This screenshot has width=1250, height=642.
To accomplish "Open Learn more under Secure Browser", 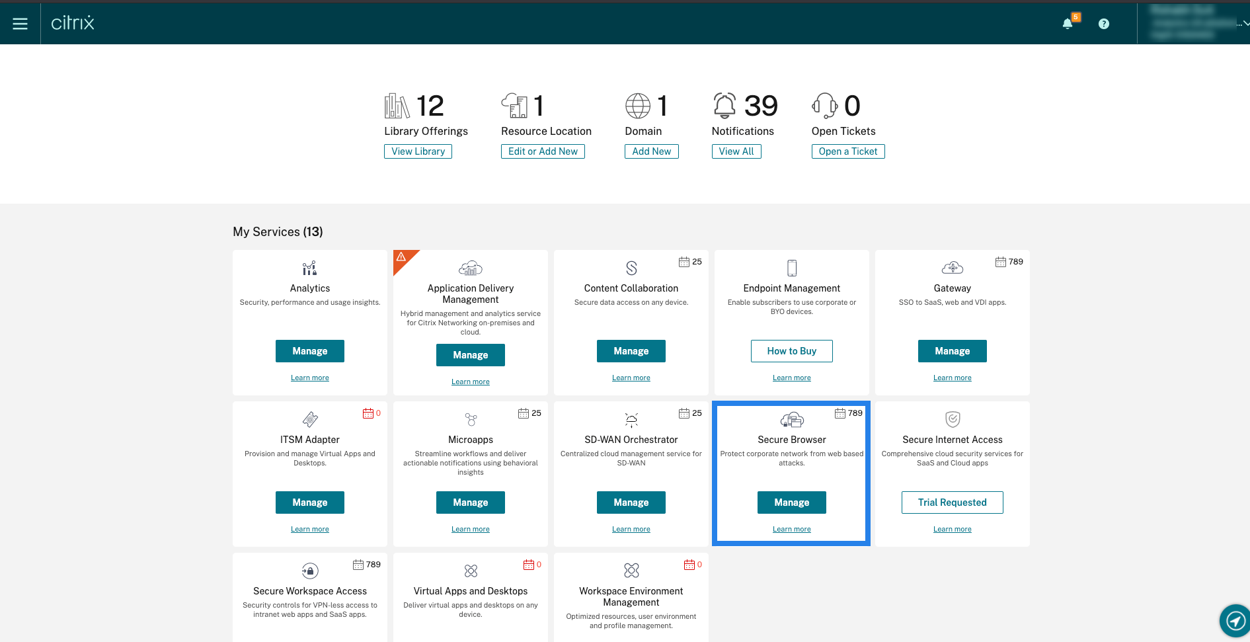I will click(x=792, y=530).
